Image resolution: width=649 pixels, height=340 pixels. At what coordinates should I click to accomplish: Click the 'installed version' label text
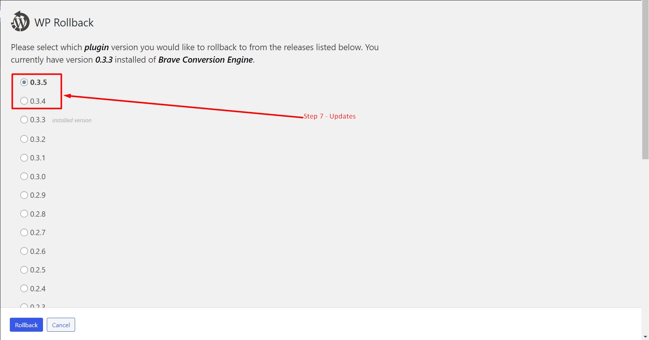tap(72, 120)
